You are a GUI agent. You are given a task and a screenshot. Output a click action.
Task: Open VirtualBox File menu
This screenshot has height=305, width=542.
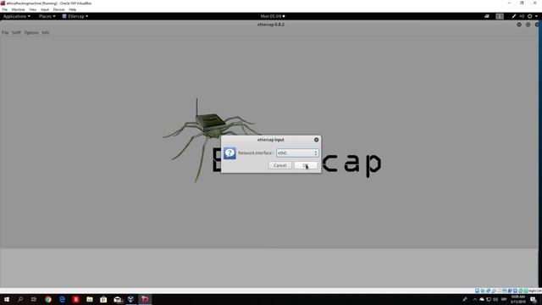[x=5, y=9]
